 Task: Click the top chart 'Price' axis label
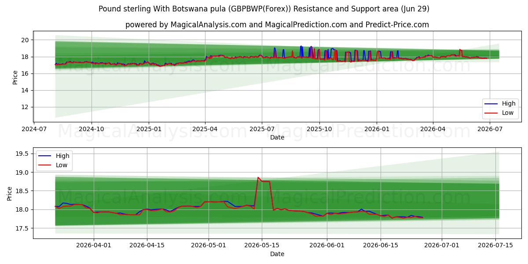point(15,77)
